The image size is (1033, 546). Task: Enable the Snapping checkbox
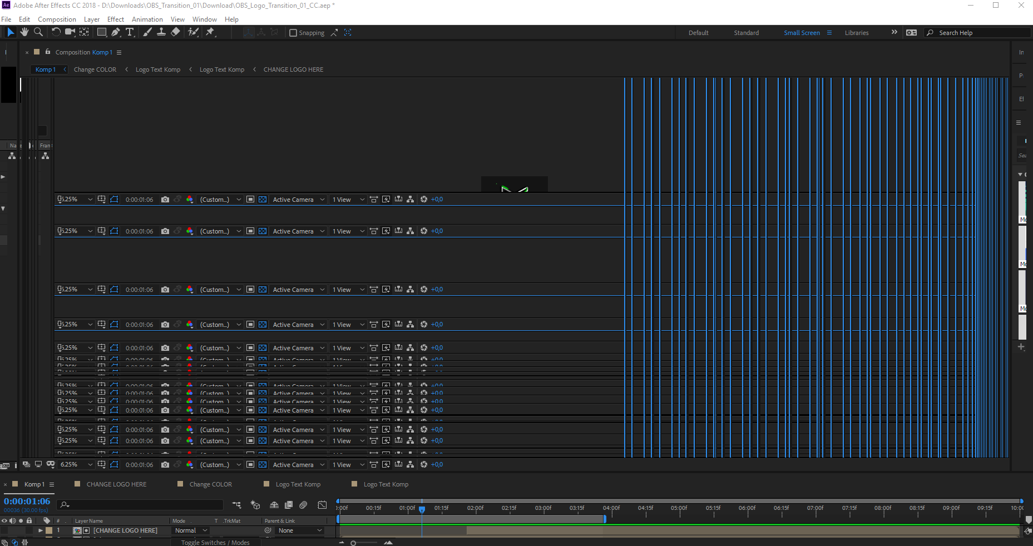point(293,33)
